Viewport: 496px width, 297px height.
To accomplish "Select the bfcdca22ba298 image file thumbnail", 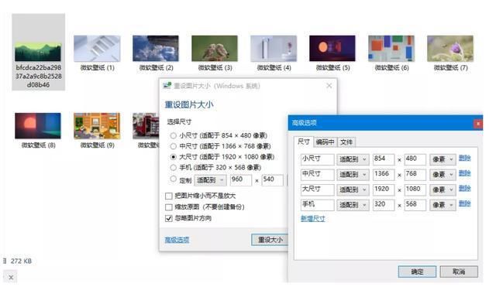I will point(38,52).
